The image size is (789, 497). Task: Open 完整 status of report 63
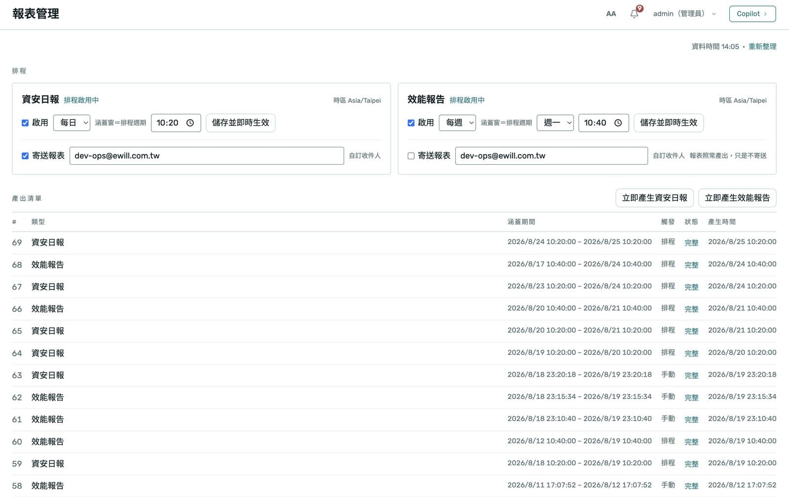(691, 375)
